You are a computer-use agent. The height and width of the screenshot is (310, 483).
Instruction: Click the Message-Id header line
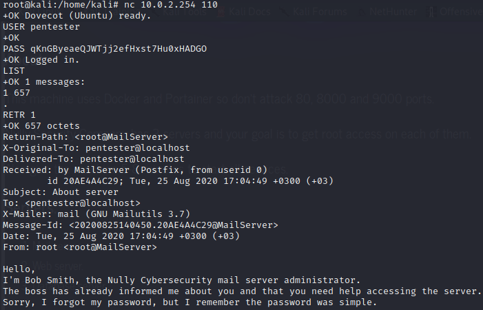click(x=141, y=225)
